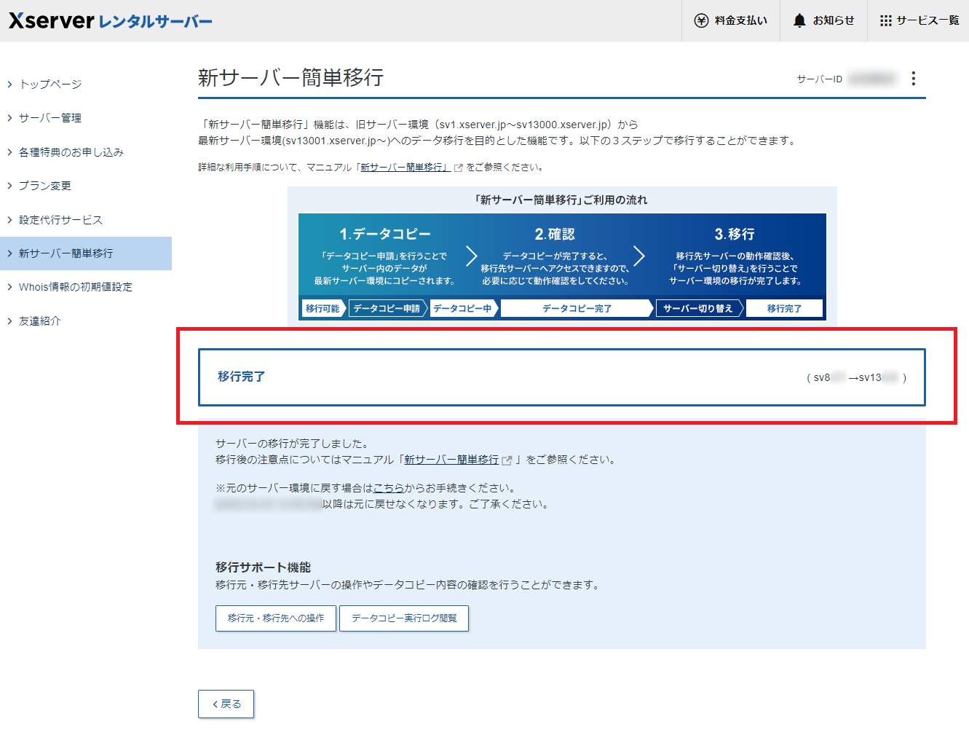The height and width of the screenshot is (743, 969).
Task: Click external link icon after top 新サーバー簡単移行 manual link
Action: (x=459, y=168)
